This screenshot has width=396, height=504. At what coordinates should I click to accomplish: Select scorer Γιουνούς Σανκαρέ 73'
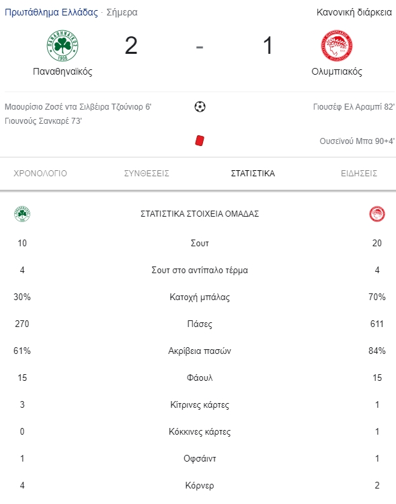click(x=43, y=121)
